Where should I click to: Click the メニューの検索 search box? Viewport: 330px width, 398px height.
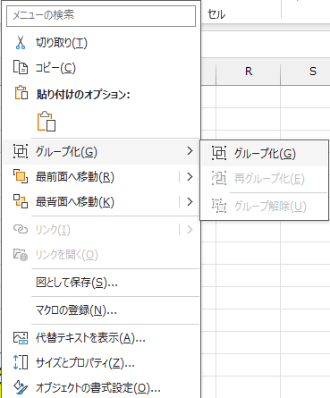[101, 15]
